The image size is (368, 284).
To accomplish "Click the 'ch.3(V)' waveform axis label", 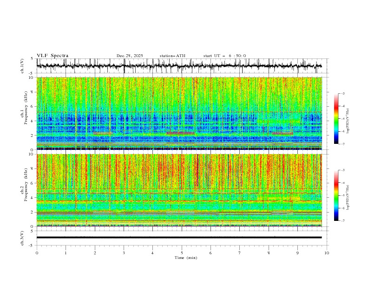I will click(22, 238).
